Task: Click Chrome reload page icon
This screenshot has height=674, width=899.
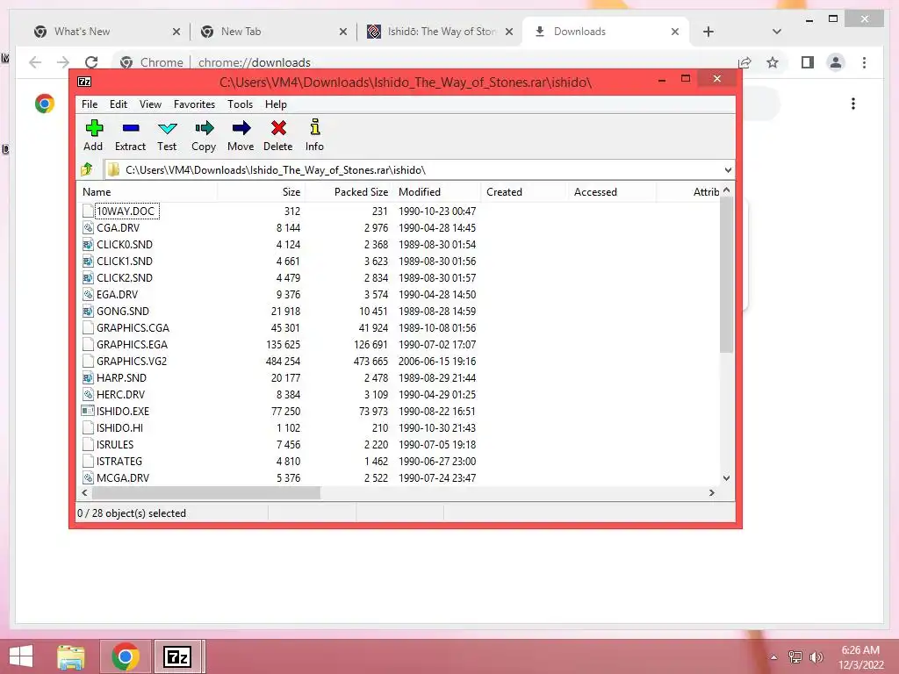Action: (91, 62)
